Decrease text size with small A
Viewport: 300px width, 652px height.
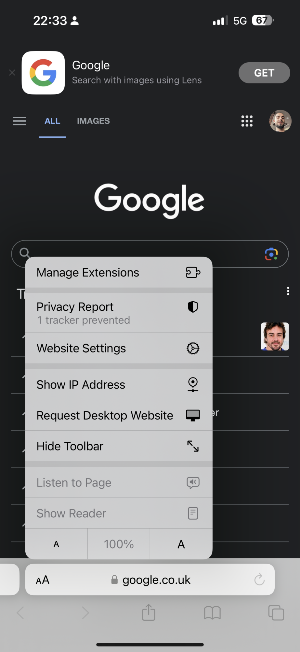56,544
